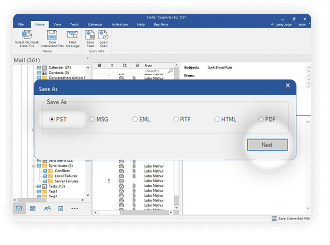
Task: Select the HTML radio option
Action: coord(217,119)
